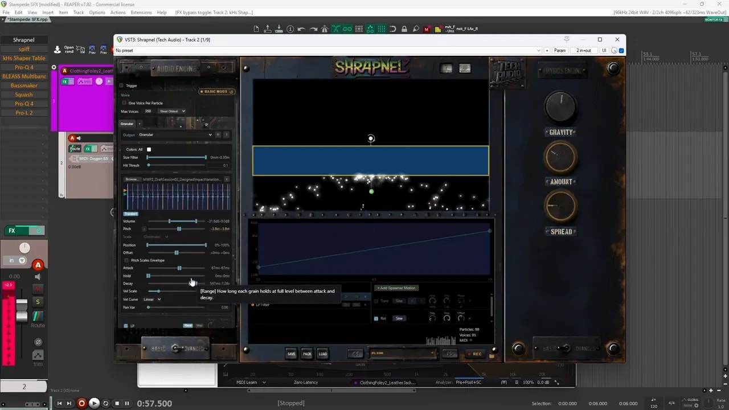Open the No preset dropdown
The image size is (729, 410).
coord(327,51)
